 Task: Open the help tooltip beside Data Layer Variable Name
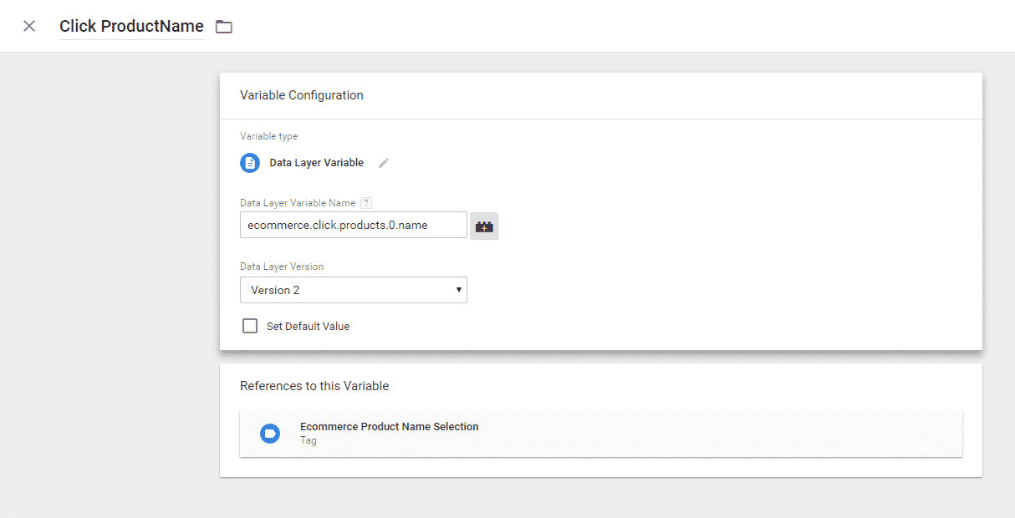(366, 203)
